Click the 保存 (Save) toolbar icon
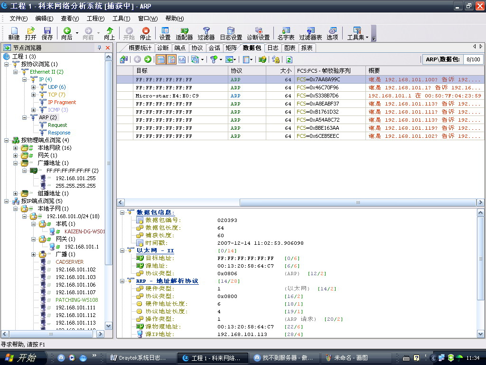486x365 pixels. (x=47, y=33)
